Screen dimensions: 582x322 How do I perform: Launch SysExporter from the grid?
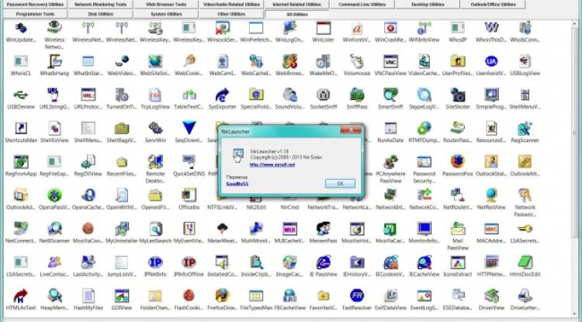click(223, 95)
